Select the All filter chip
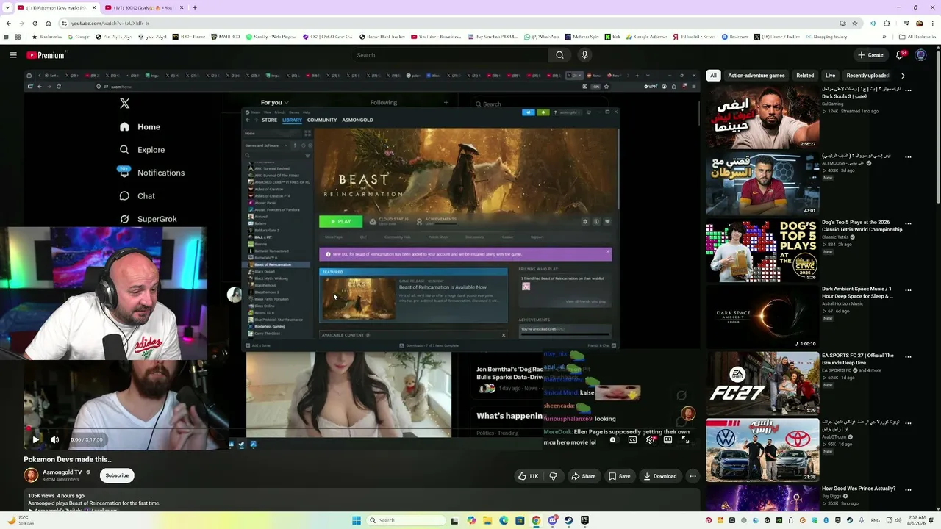Image resolution: width=941 pixels, height=529 pixels. (713, 76)
